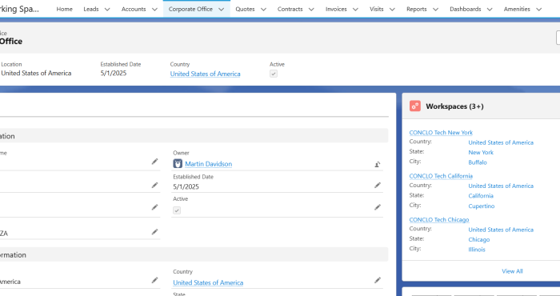Select the Corporate Office tab
The width and height of the screenshot is (560, 296).
[190, 10]
